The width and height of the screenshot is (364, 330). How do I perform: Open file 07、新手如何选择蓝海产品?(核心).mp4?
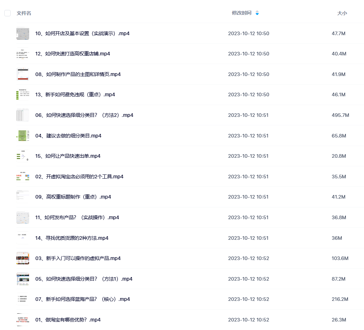[x=82, y=299]
